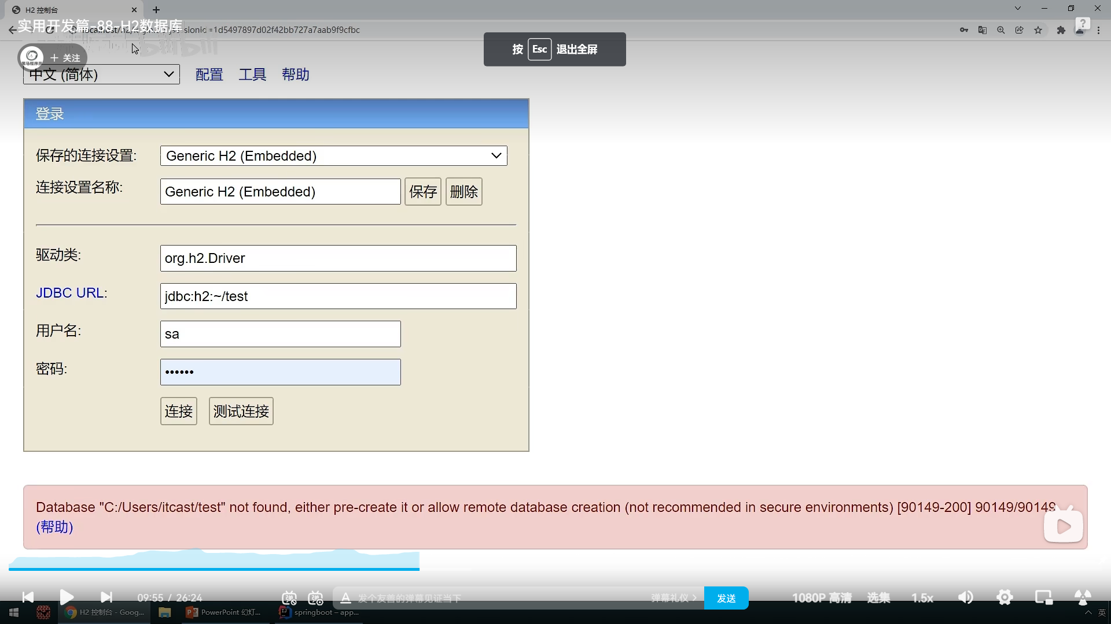This screenshot has height=624, width=1111.
Task: Click the 测试连接 test connection button
Action: pos(241,411)
